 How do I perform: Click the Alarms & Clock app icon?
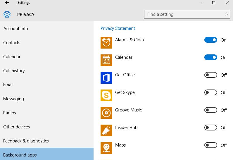tap(106, 43)
